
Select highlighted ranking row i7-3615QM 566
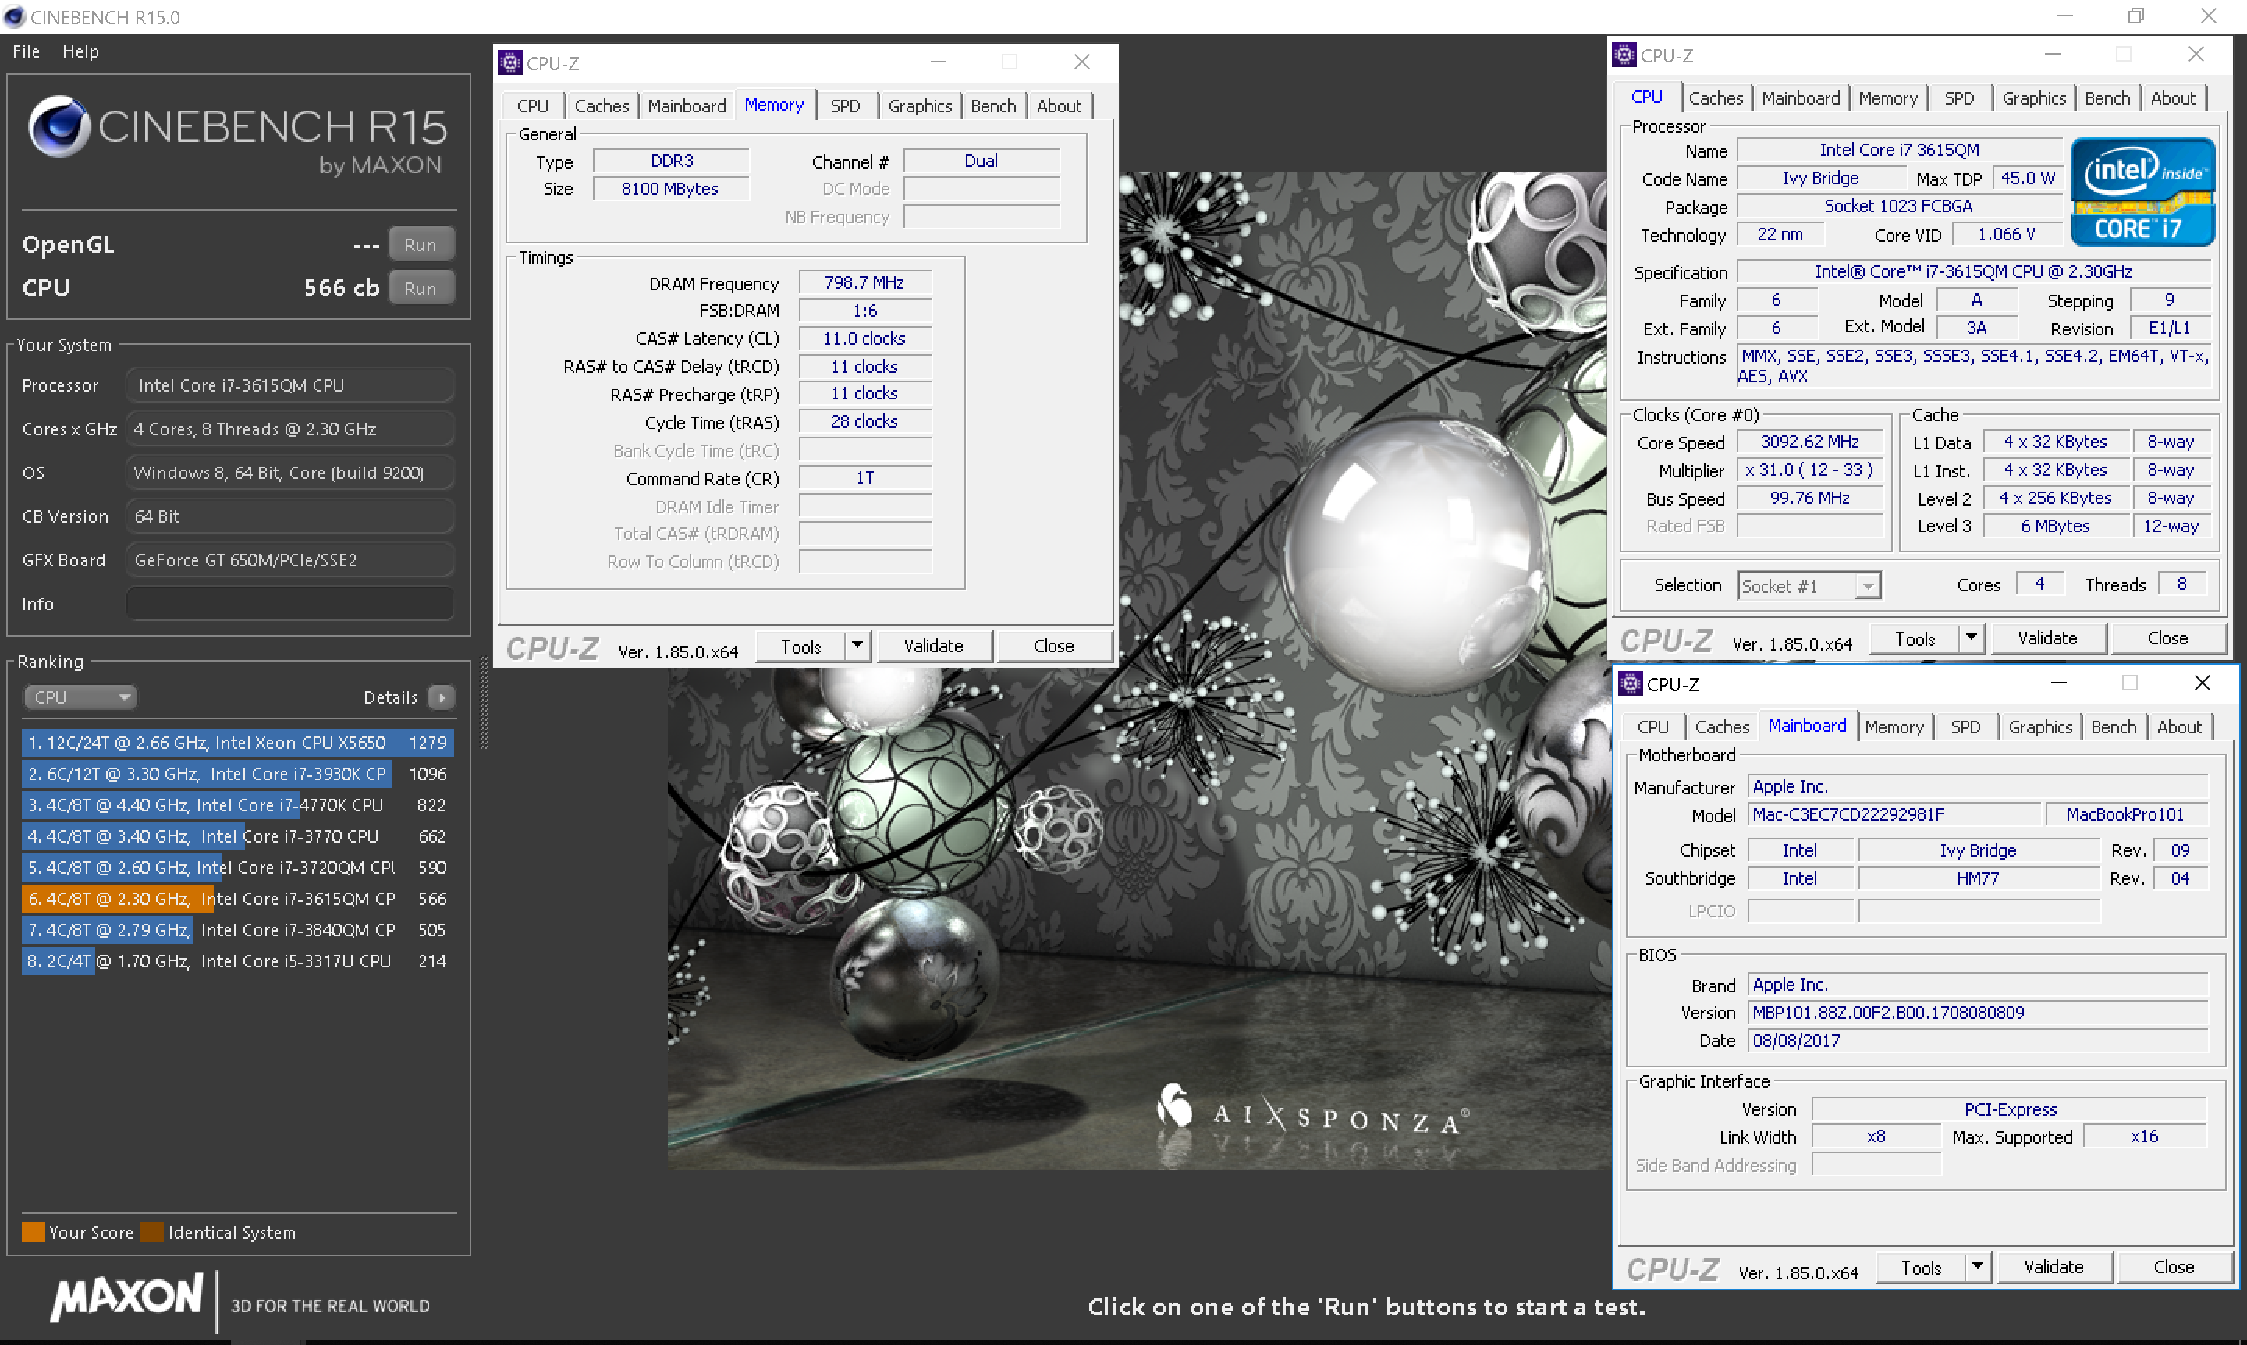(x=237, y=899)
